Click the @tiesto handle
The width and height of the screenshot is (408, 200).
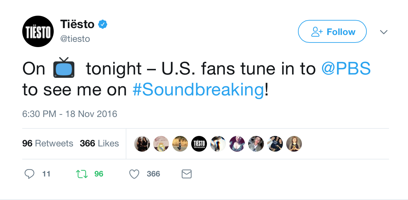point(75,39)
